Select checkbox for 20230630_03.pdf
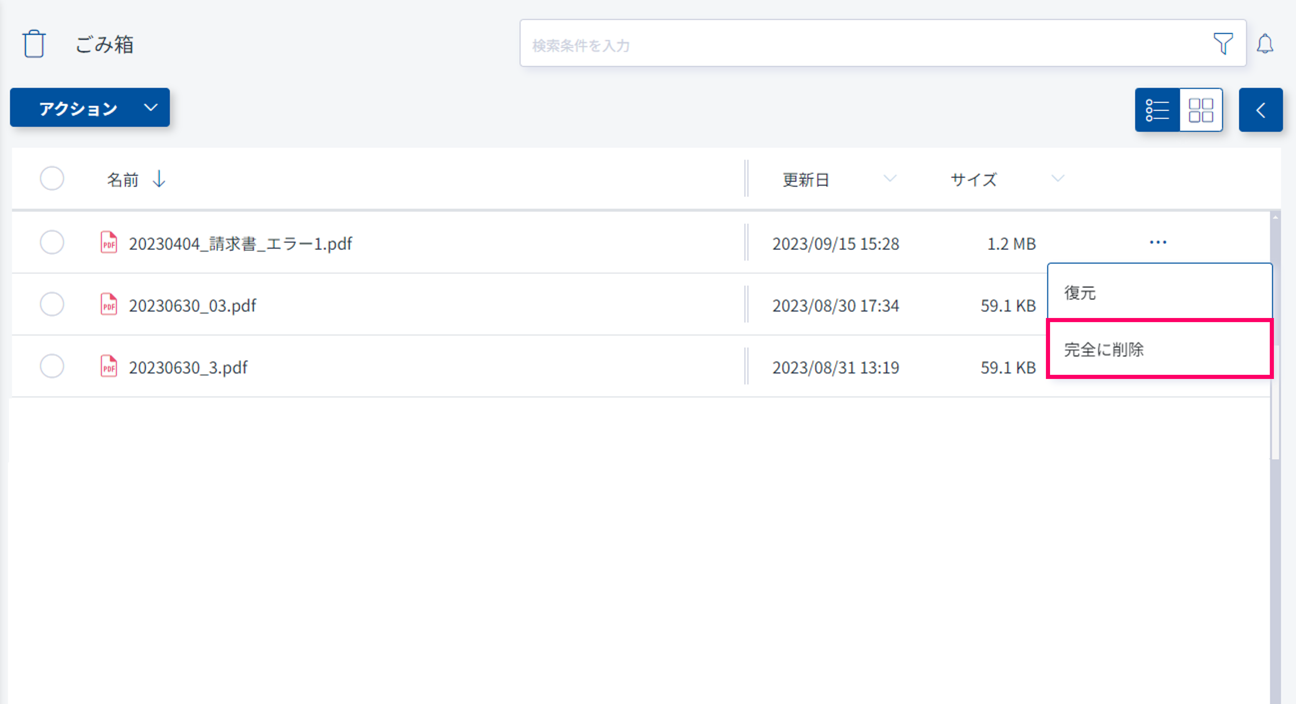1296x704 pixels. tap(52, 305)
